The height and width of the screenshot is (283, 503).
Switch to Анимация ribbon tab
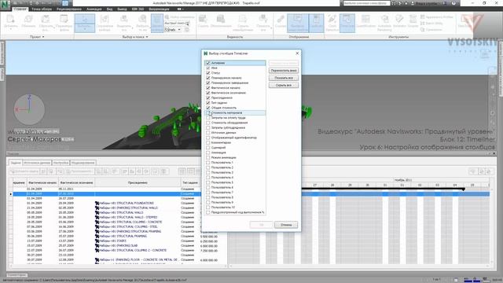94,9
